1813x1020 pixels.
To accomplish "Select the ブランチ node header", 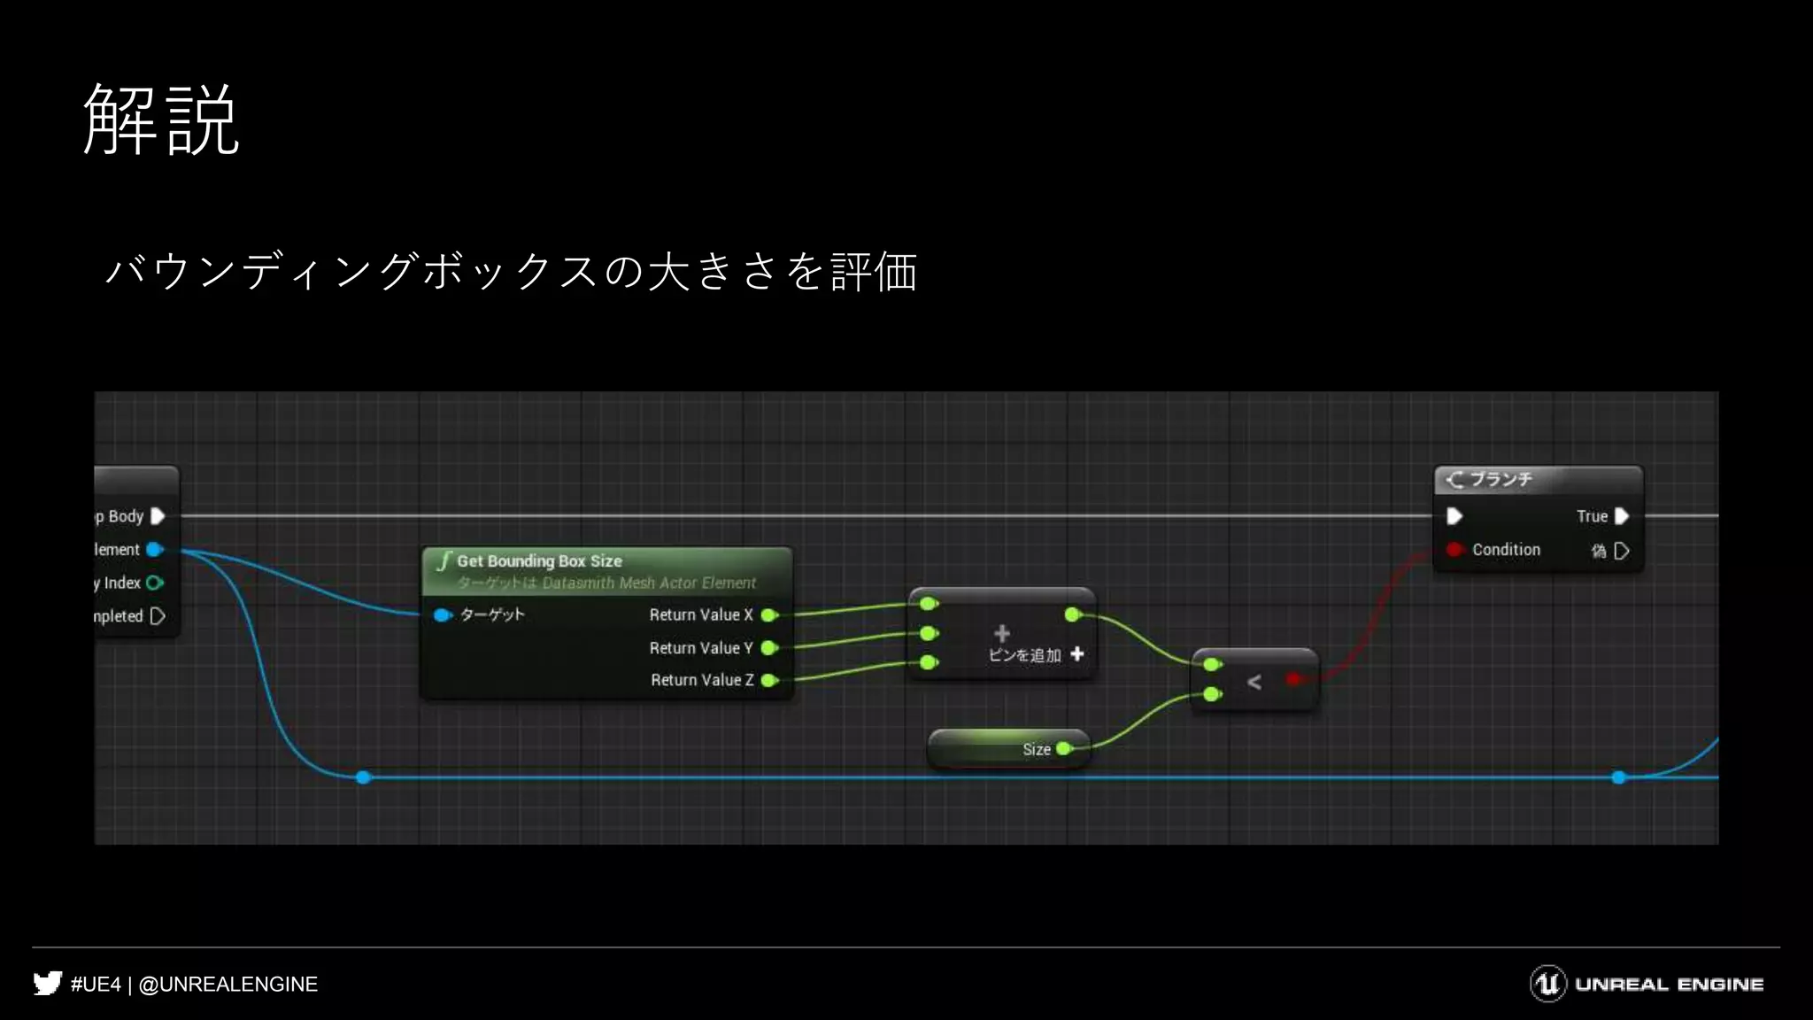I will click(1539, 480).
